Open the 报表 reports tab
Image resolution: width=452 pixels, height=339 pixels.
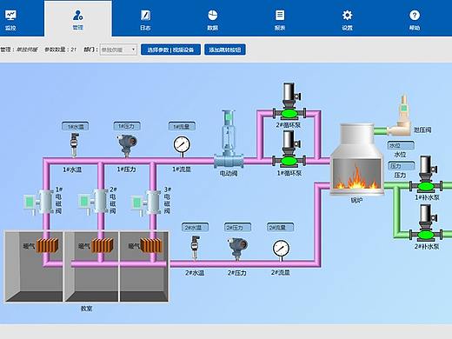[280, 20]
